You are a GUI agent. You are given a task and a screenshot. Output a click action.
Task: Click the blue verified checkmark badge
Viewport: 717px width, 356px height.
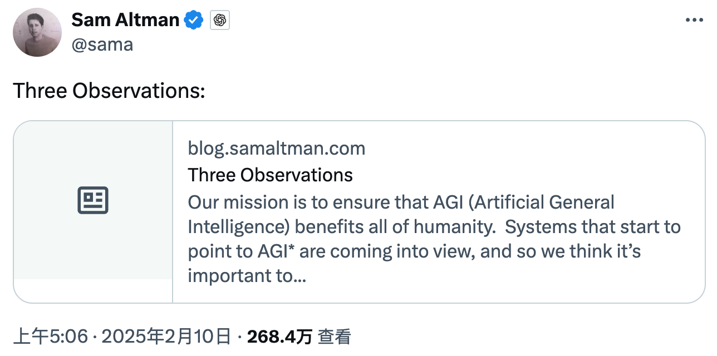[193, 21]
